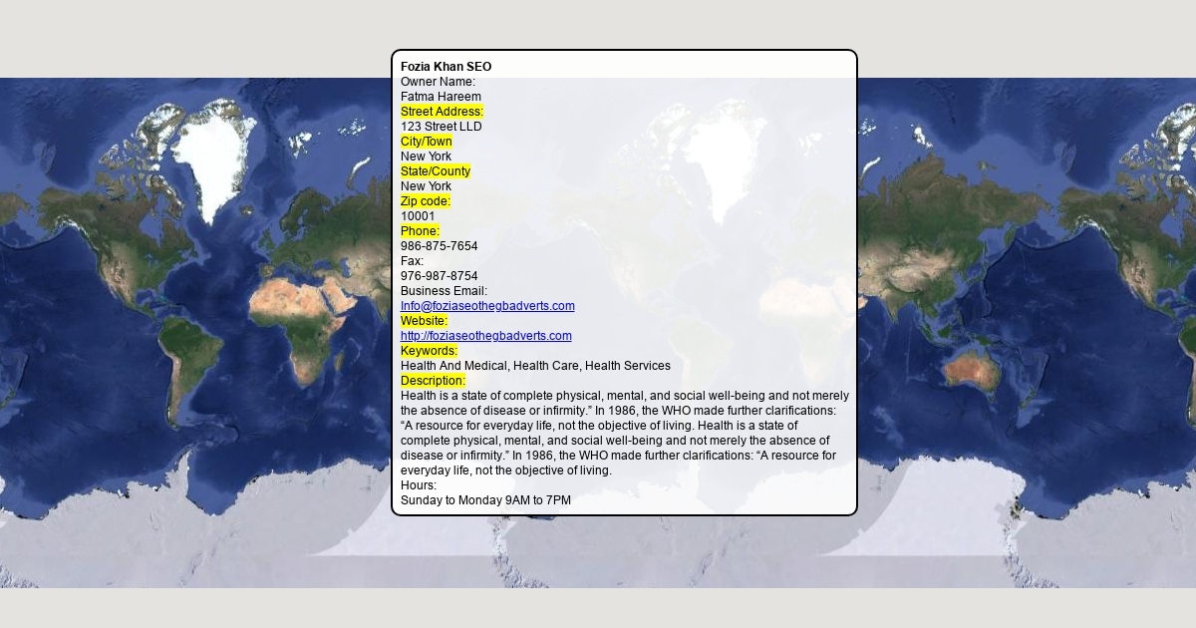This screenshot has width=1196, height=628.
Task: Click the 123 Street LLD address text
Action: (441, 127)
